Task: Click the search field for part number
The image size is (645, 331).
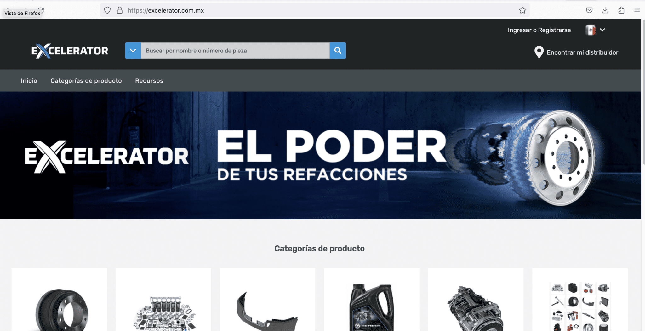Action: (x=235, y=51)
